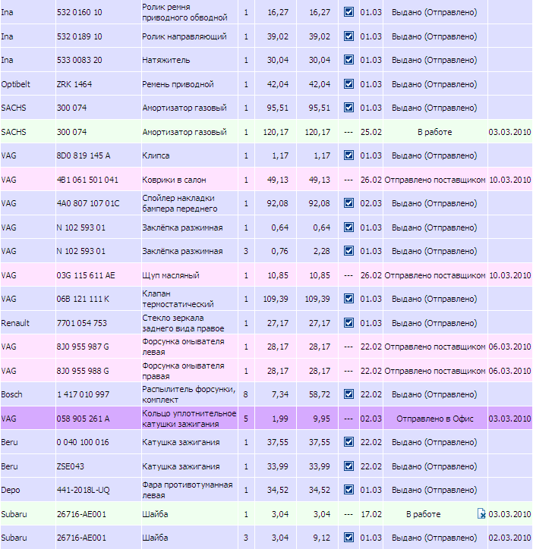The image size is (533, 549).
Task: Toggle checkbox in N 102 593 01 row priced 0,64
Action: point(348,227)
